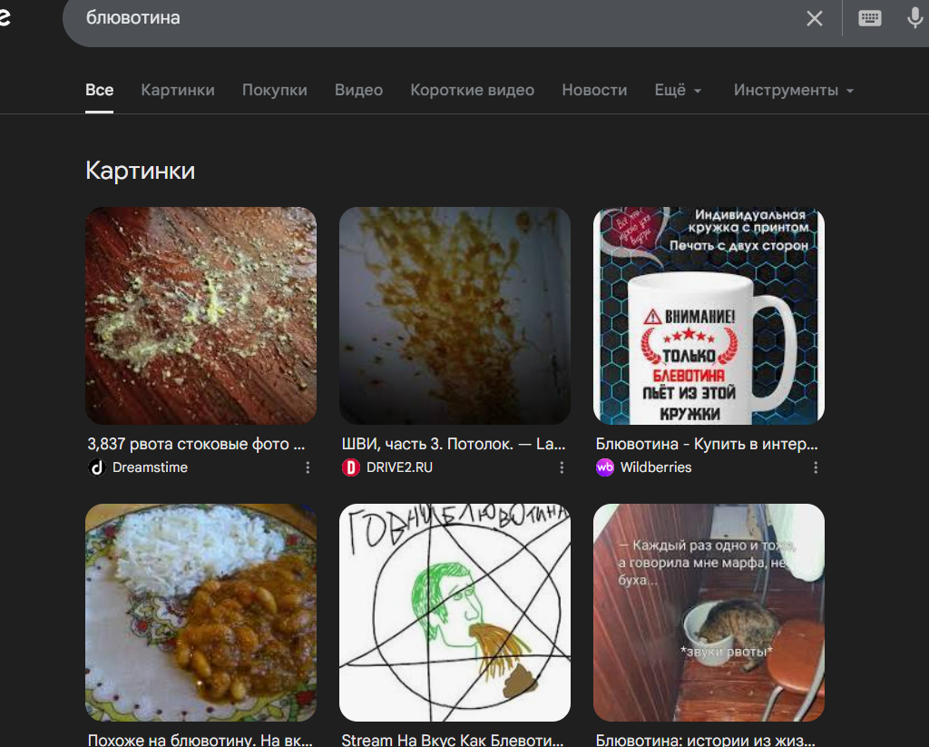This screenshot has height=747, width=929.
Task: Start voice search with microphone
Action: coord(914,18)
